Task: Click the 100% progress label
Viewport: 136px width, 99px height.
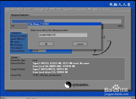Action: pos(120,26)
